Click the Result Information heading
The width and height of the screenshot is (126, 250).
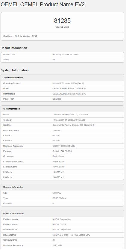click(14, 48)
